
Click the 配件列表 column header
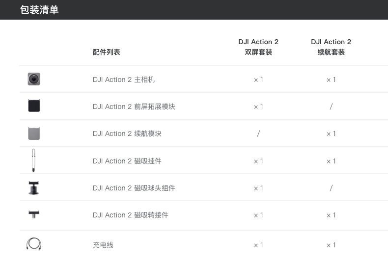pos(106,52)
